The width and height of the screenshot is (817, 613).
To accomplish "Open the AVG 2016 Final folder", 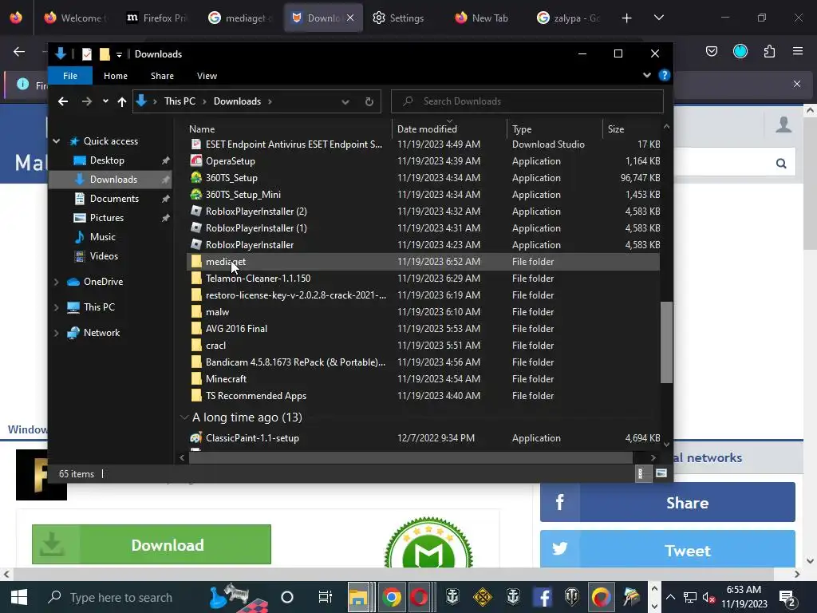I will [x=236, y=328].
